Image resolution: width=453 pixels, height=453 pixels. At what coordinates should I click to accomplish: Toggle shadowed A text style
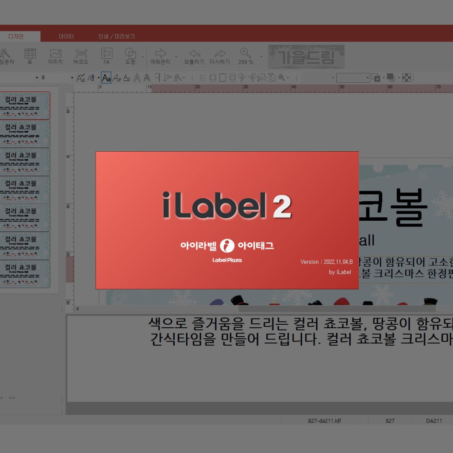(147, 78)
